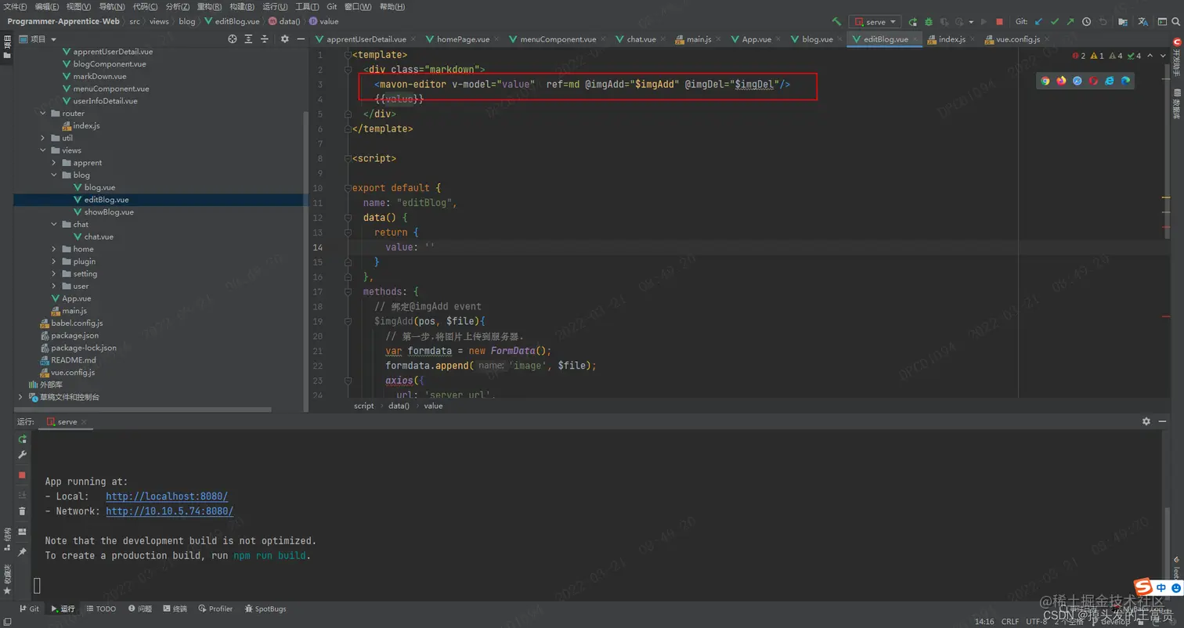The width and height of the screenshot is (1184, 628).
Task: Open preview in Chrome browser icon
Action: (1045, 81)
